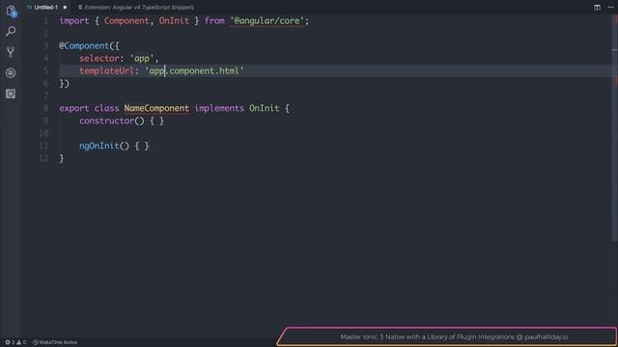618x347 pixels.
Task: Split the editor view
Action: click(x=597, y=7)
